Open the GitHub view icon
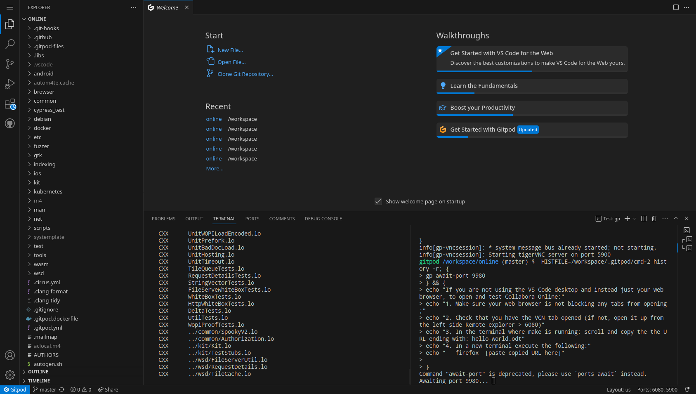The width and height of the screenshot is (696, 394). tap(10, 123)
